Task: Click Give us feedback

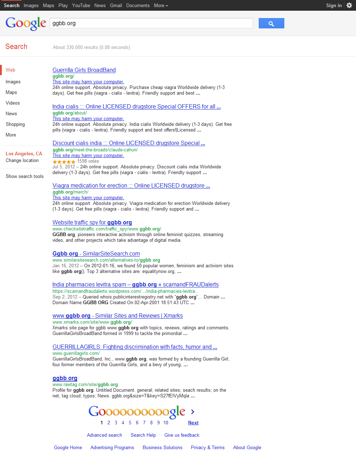Action: pyautogui.click(x=182, y=435)
